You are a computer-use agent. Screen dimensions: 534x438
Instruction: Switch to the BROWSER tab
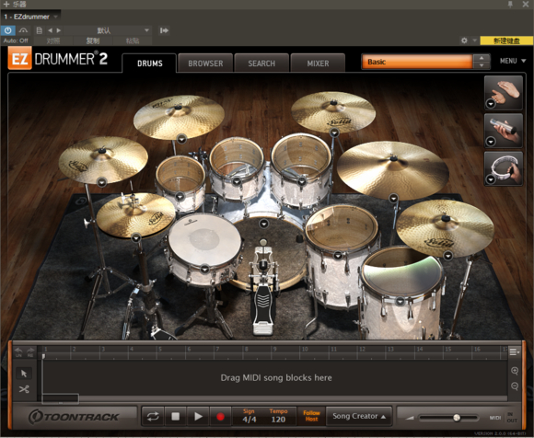click(x=205, y=63)
